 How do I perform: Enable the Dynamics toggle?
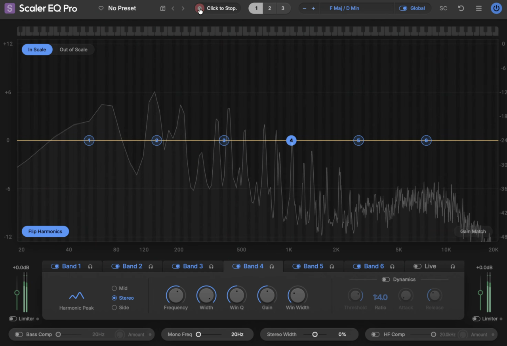click(386, 279)
